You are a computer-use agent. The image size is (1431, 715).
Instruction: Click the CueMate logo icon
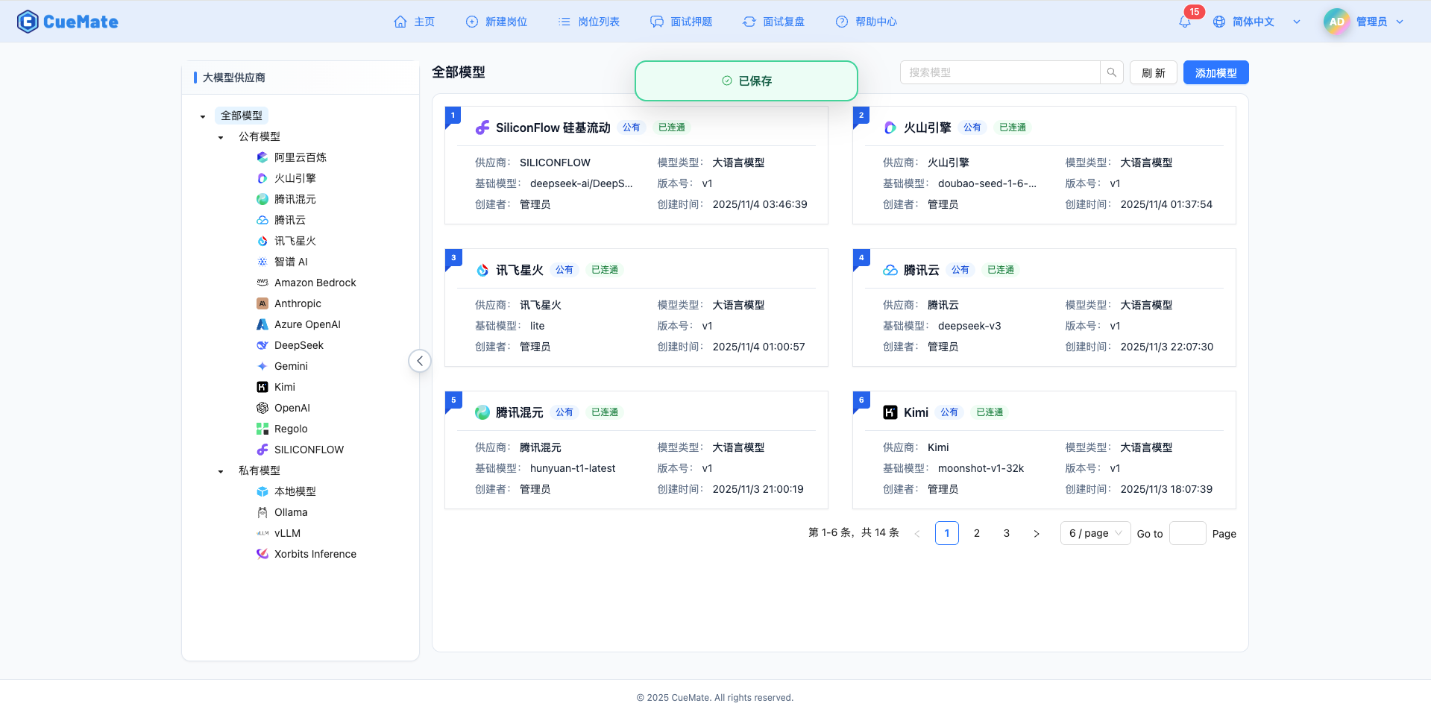(28, 21)
